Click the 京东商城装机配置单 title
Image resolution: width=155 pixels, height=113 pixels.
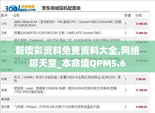pyautogui.click(x=61, y=8)
